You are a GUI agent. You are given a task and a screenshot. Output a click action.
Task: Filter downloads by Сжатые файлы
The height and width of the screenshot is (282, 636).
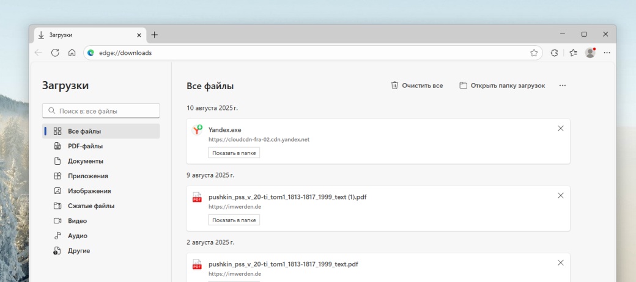[91, 206]
